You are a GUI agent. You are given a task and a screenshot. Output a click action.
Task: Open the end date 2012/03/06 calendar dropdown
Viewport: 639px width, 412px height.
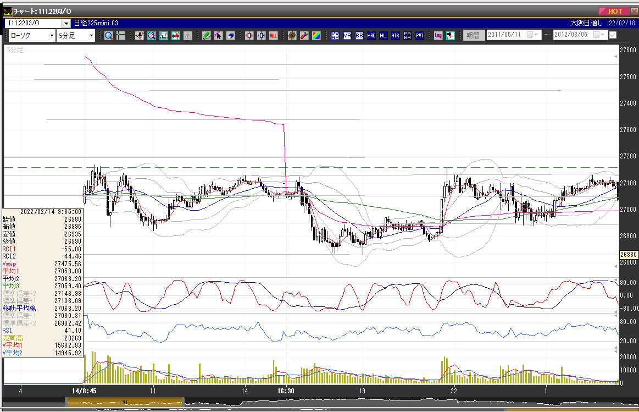(x=599, y=35)
